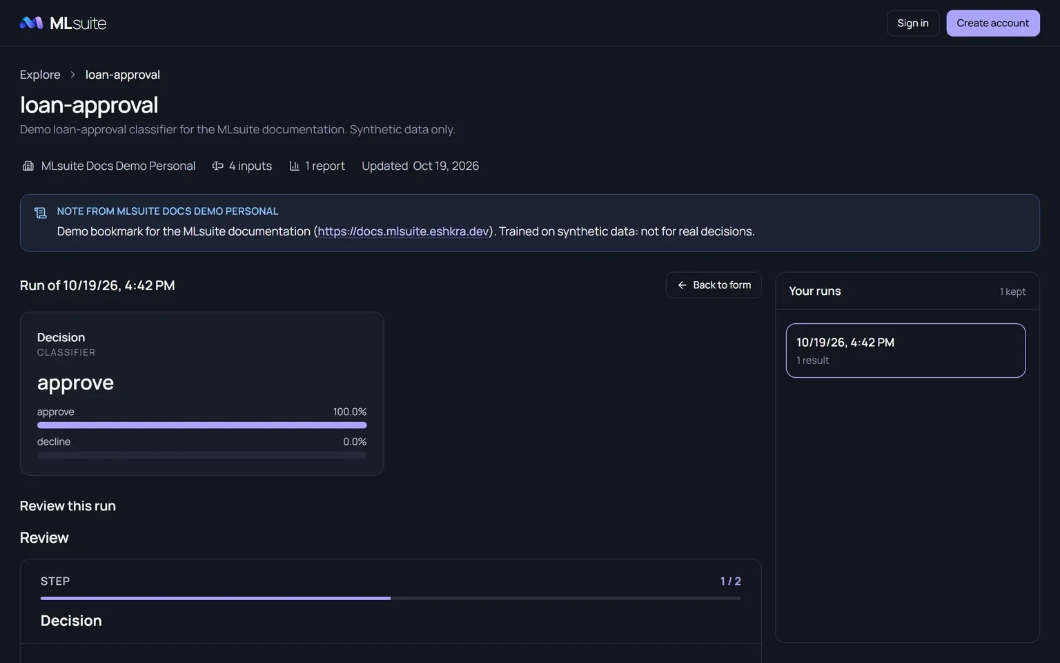
Task: Click the 1 kept count
Action: (1012, 291)
